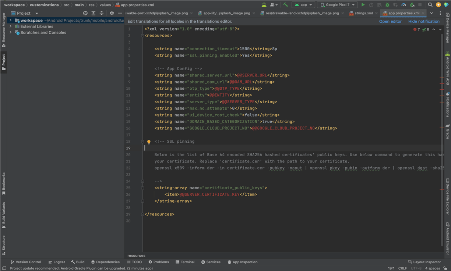Click the Open editor link

390,21
